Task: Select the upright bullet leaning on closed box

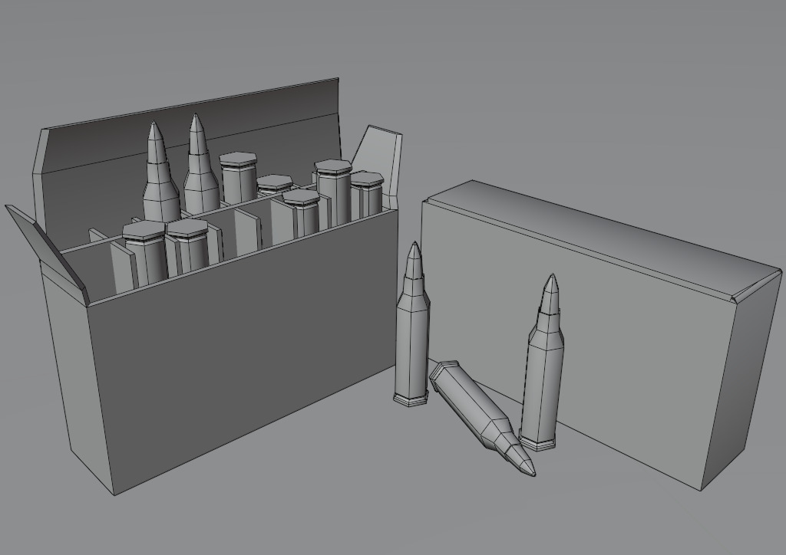Action: click(541, 363)
